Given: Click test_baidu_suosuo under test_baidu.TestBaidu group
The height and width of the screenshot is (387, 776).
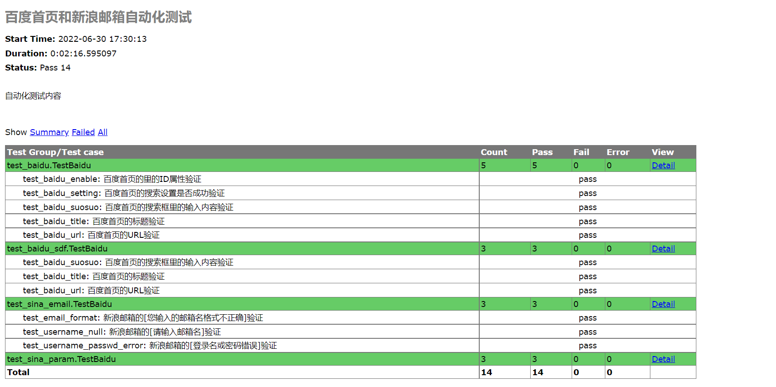Looking at the screenshot, I should [128, 207].
